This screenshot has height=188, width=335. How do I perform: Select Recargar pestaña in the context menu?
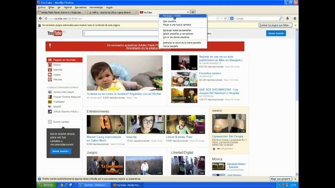pyautogui.click(x=183, y=16)
